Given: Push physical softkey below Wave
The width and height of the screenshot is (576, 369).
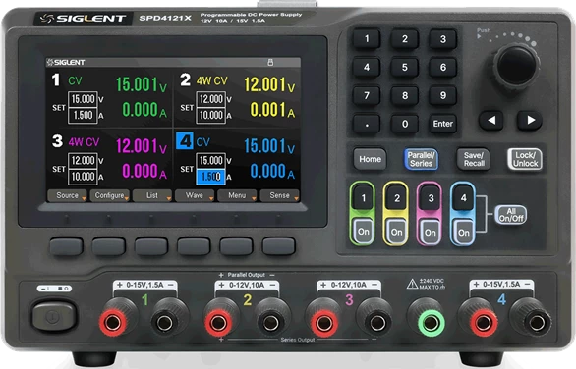Looking at the screenshot, I should 194,246.
